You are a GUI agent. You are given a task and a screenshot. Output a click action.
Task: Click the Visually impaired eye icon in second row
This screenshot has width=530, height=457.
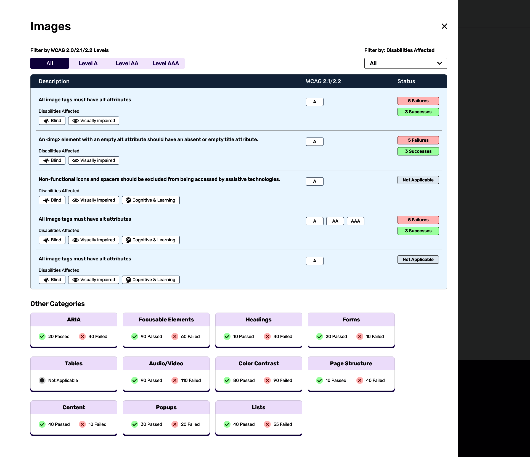[75, 160]
